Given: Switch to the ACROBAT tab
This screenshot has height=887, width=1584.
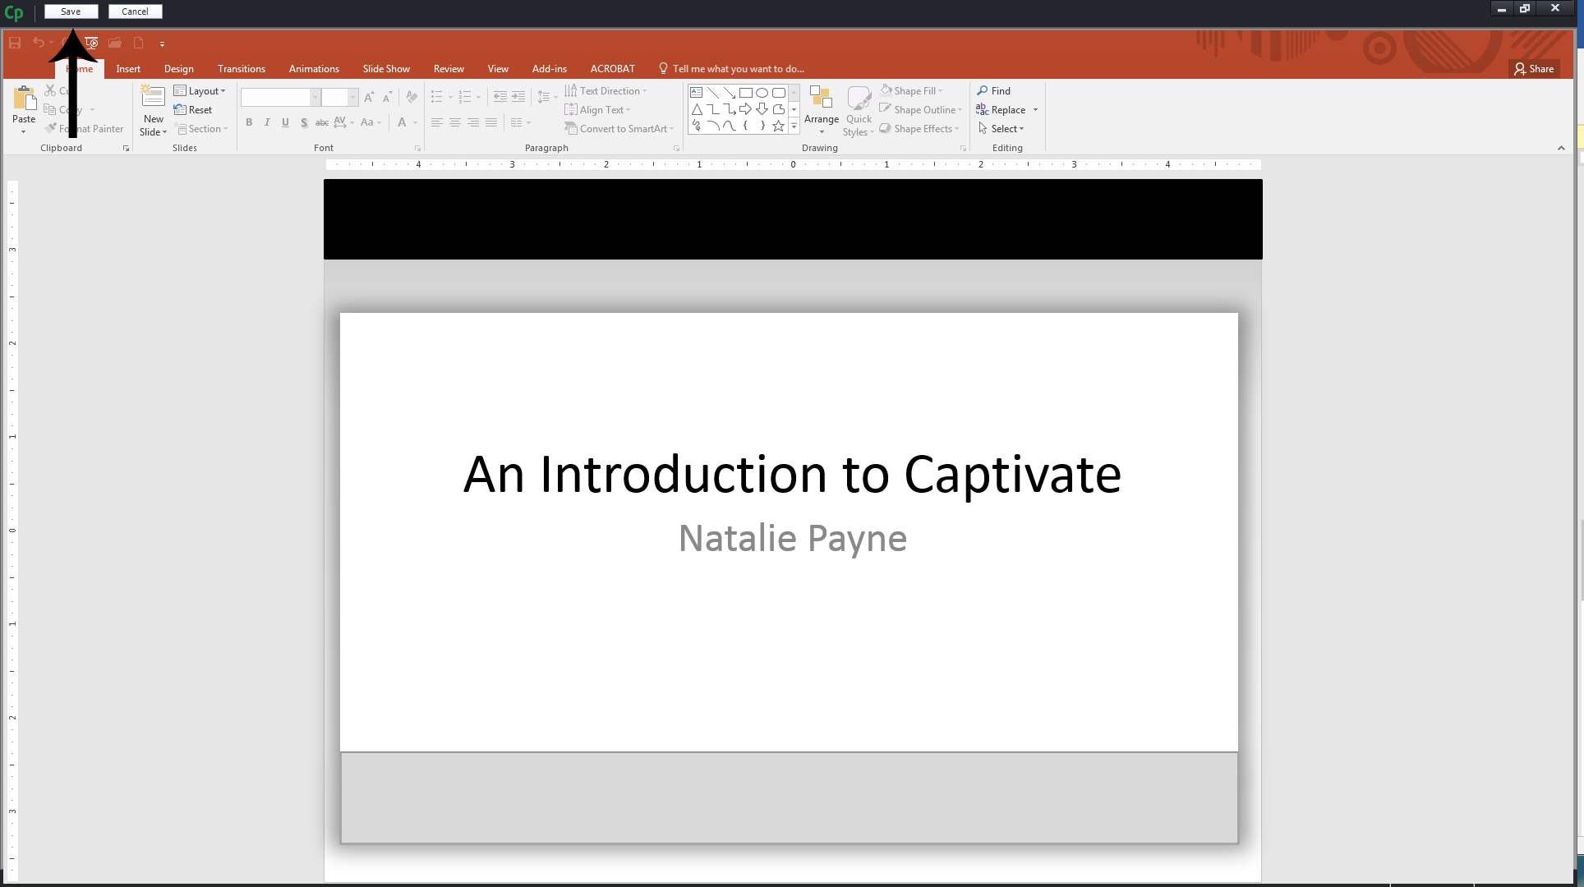Looking at the screenshot, I should (x=613, y=69).
